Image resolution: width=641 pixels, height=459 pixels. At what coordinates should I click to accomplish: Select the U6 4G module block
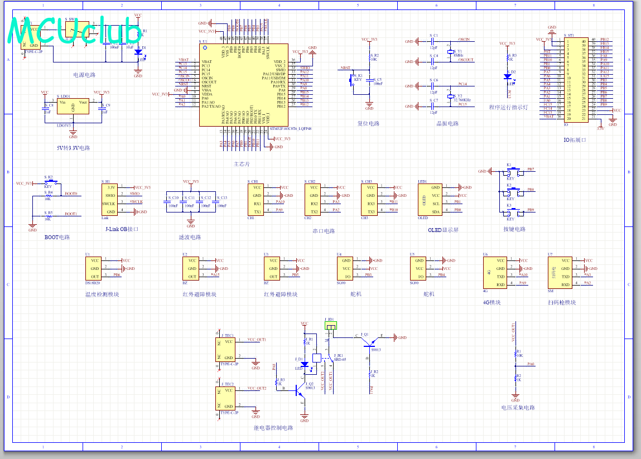click(x=495, y=273)
